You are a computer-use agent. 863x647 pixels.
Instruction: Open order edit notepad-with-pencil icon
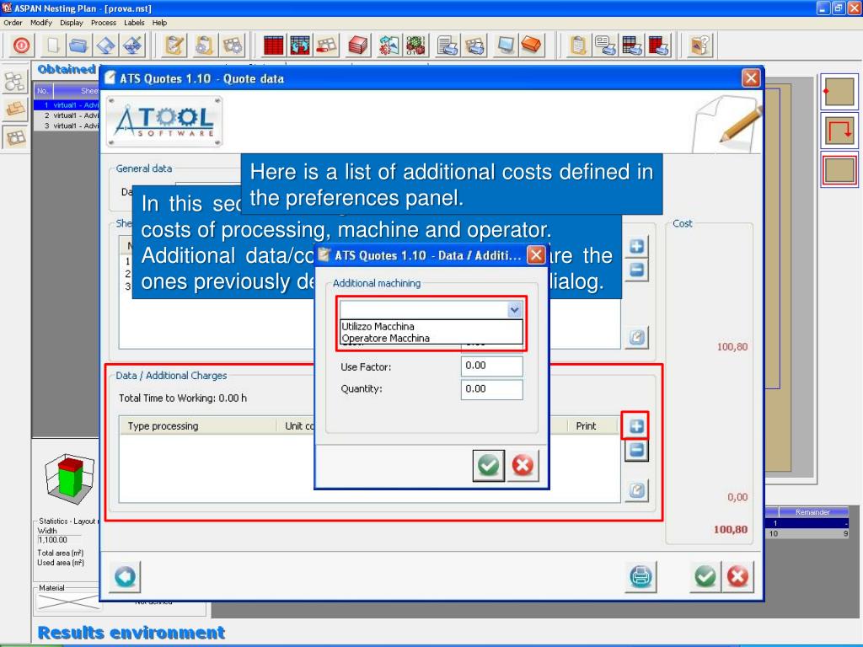coord(174,45)
